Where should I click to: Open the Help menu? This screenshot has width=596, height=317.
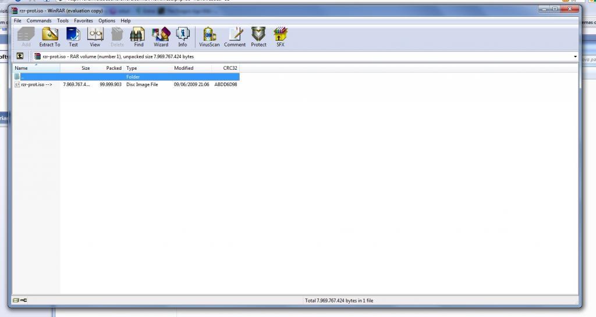(126, 20)
